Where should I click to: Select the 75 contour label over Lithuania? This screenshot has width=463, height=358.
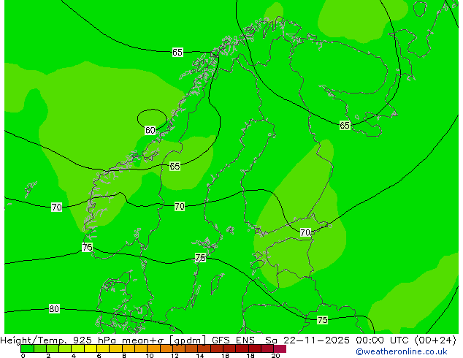(323, 320)
